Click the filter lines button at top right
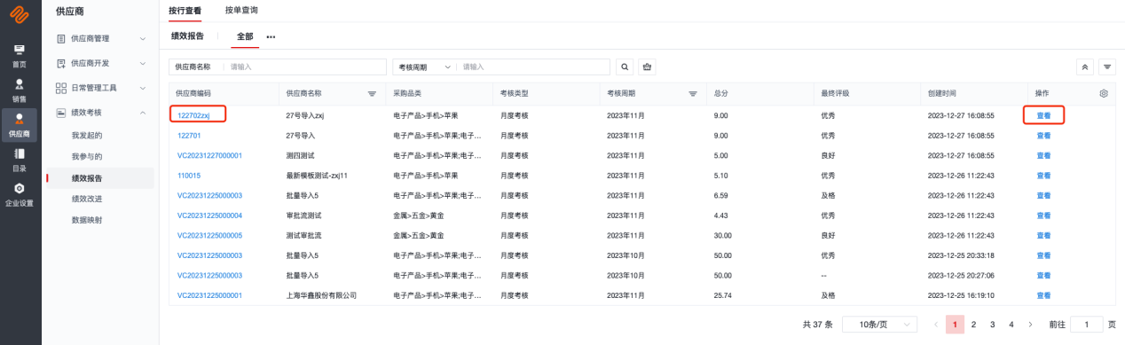Viewport: 1125px width, 345px height. pos(1106,67)
